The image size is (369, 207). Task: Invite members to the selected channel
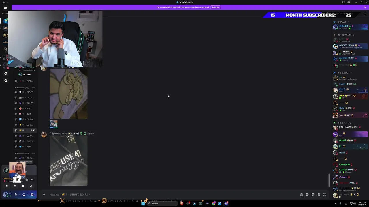tap(31, 131)
